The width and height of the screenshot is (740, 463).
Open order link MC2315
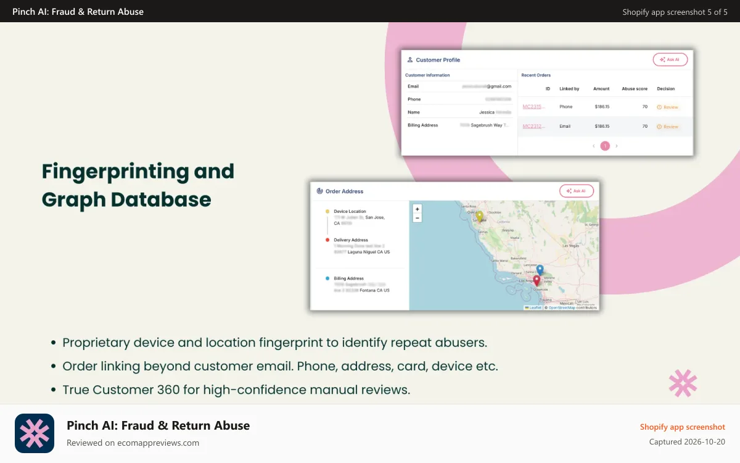click(x=534, y=107)
